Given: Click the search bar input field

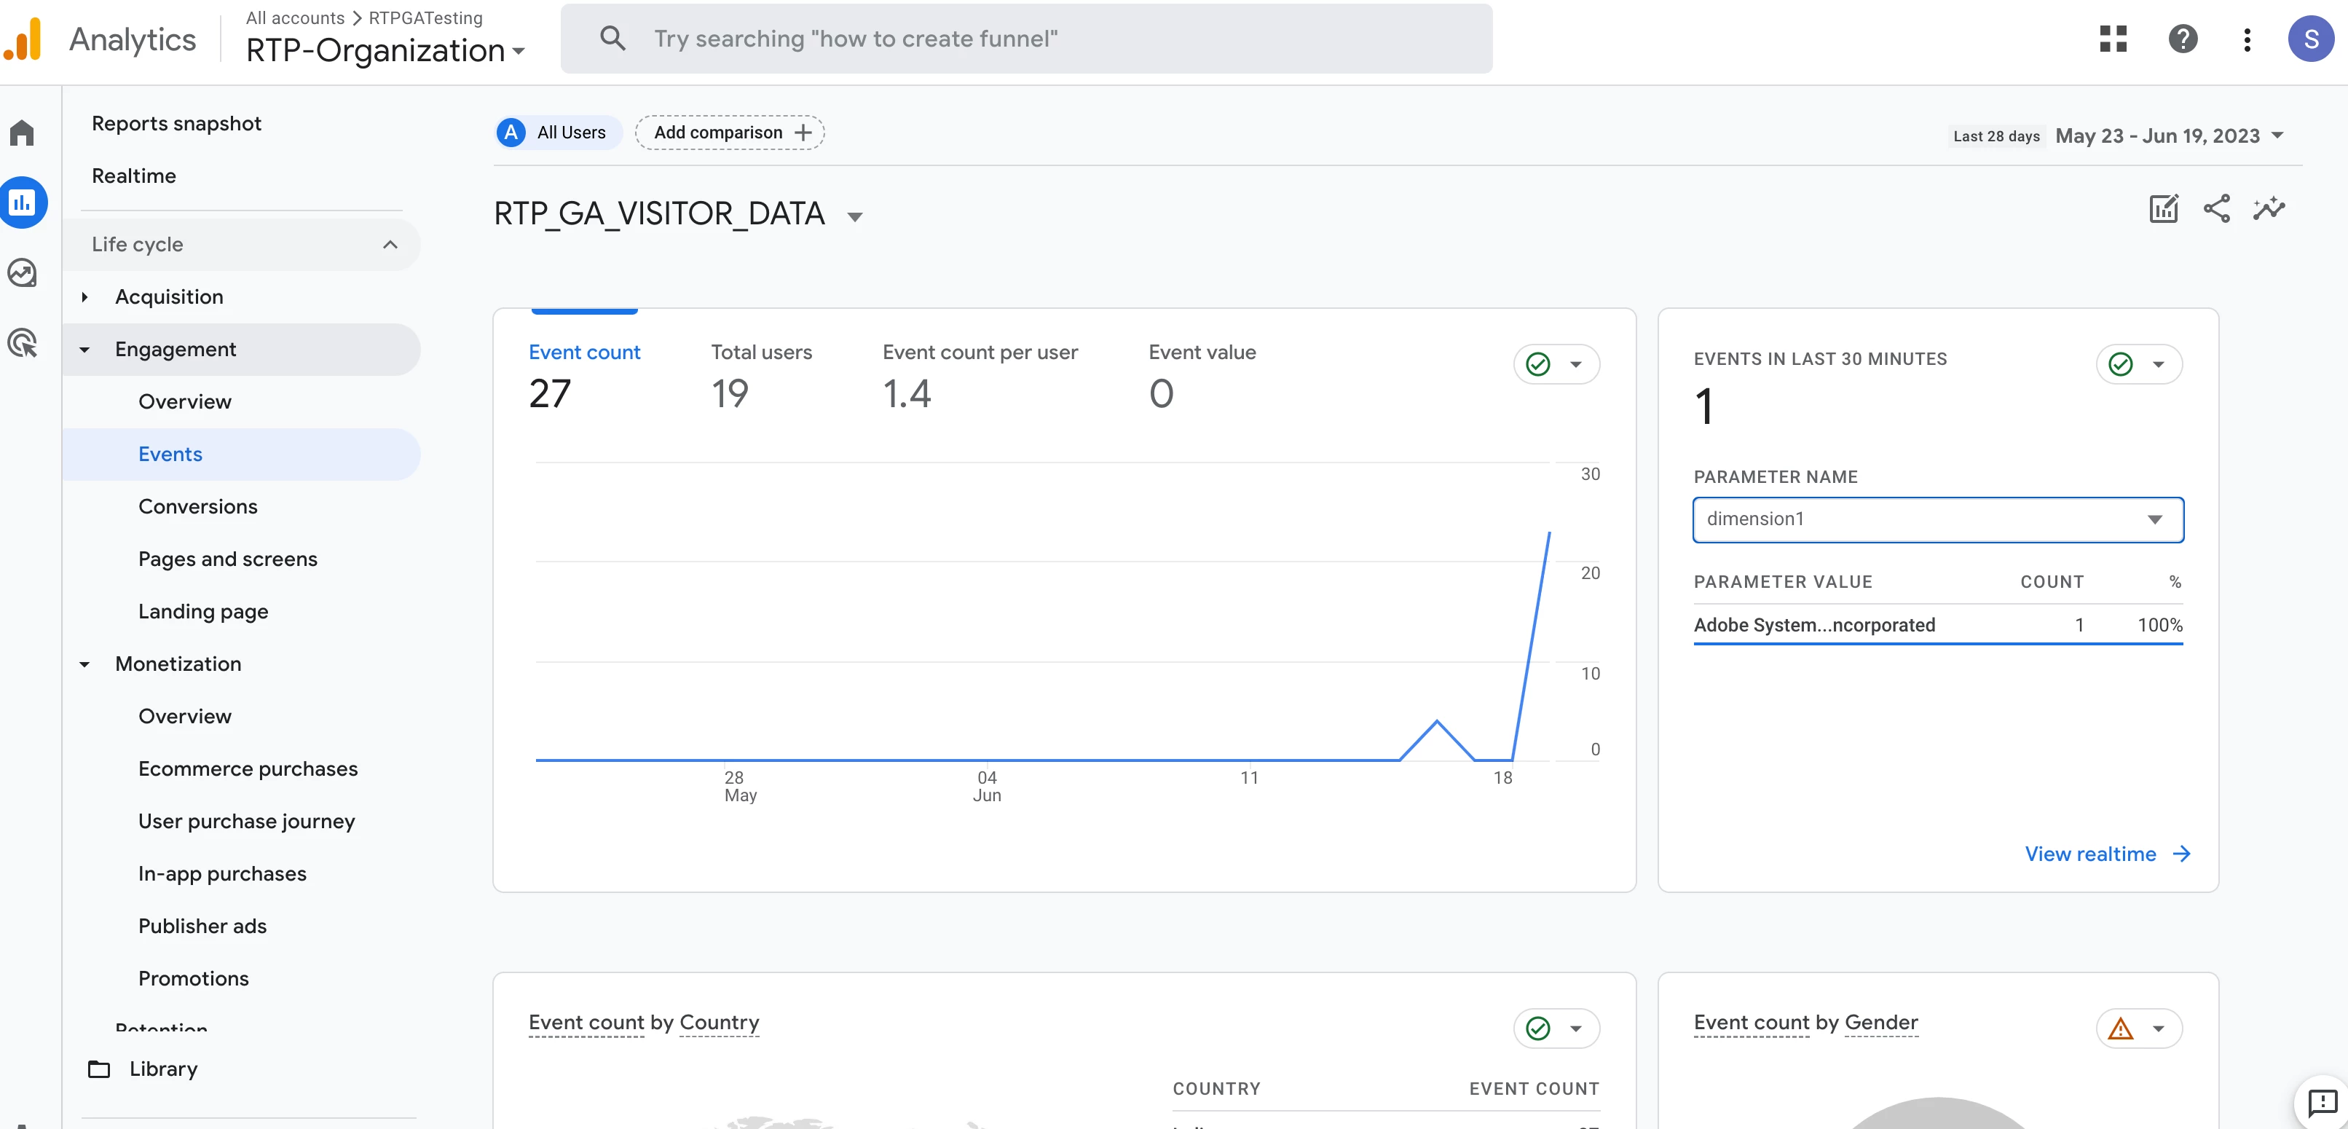Looking at the screenshot, I should [1025, 39].
